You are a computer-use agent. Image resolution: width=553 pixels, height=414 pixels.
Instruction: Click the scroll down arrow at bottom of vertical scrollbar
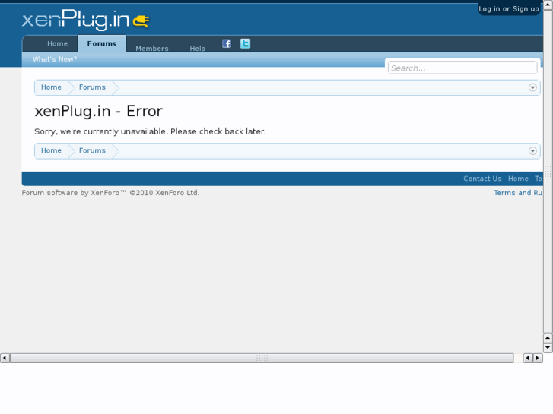548,347
